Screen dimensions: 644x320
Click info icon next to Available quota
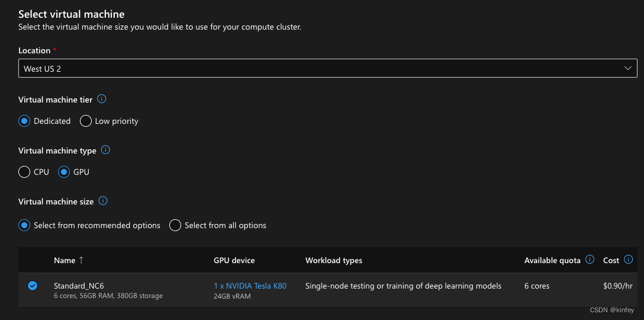tap(590, 260)
